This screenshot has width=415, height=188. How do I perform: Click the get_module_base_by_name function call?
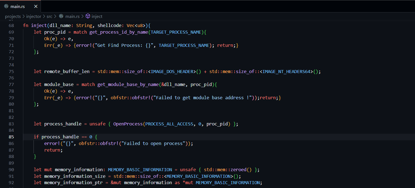tap(128, 84)
